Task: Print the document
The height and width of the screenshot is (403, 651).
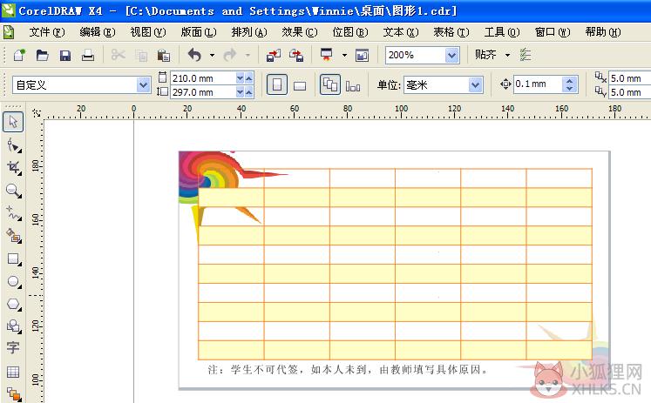Action: [x=88, y=55]
